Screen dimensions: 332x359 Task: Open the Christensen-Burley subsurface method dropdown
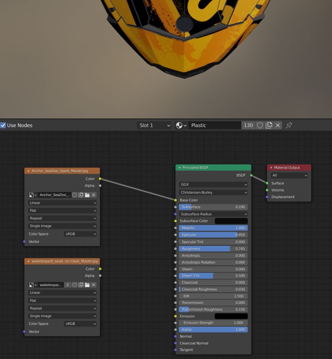(x=213, y=192)
